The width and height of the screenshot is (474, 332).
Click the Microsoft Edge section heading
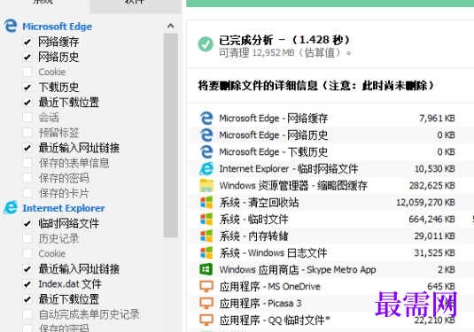[57, 27]
